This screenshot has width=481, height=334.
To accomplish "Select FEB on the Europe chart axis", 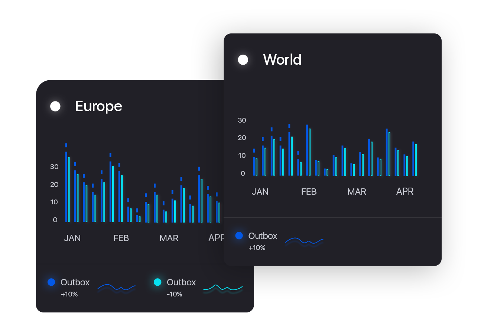I will [x=121, y=238].
